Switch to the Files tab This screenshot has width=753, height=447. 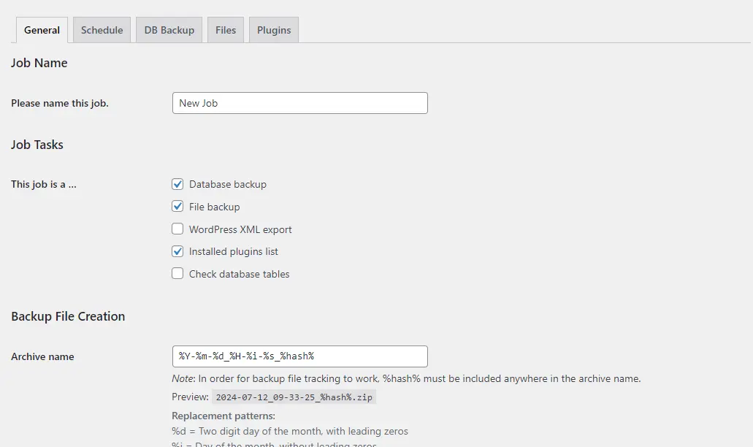(x=226, y=30)
